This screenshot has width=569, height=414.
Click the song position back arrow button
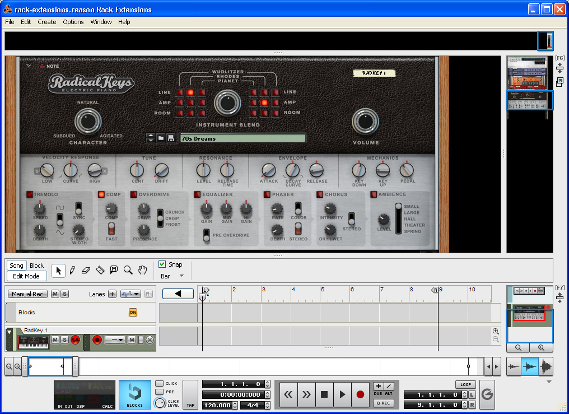click(x=178, y=294)
